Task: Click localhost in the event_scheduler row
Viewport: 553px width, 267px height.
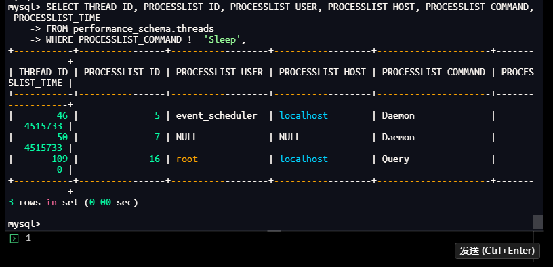Action: click(304, 116)
